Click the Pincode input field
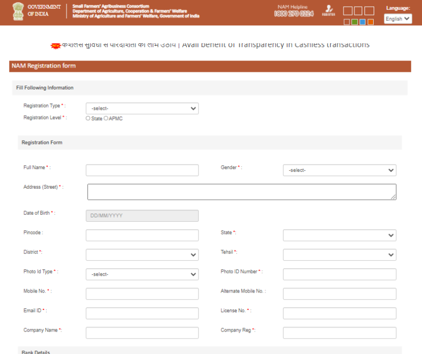This screenshot has width=422, height=354. tap(142, 235)
